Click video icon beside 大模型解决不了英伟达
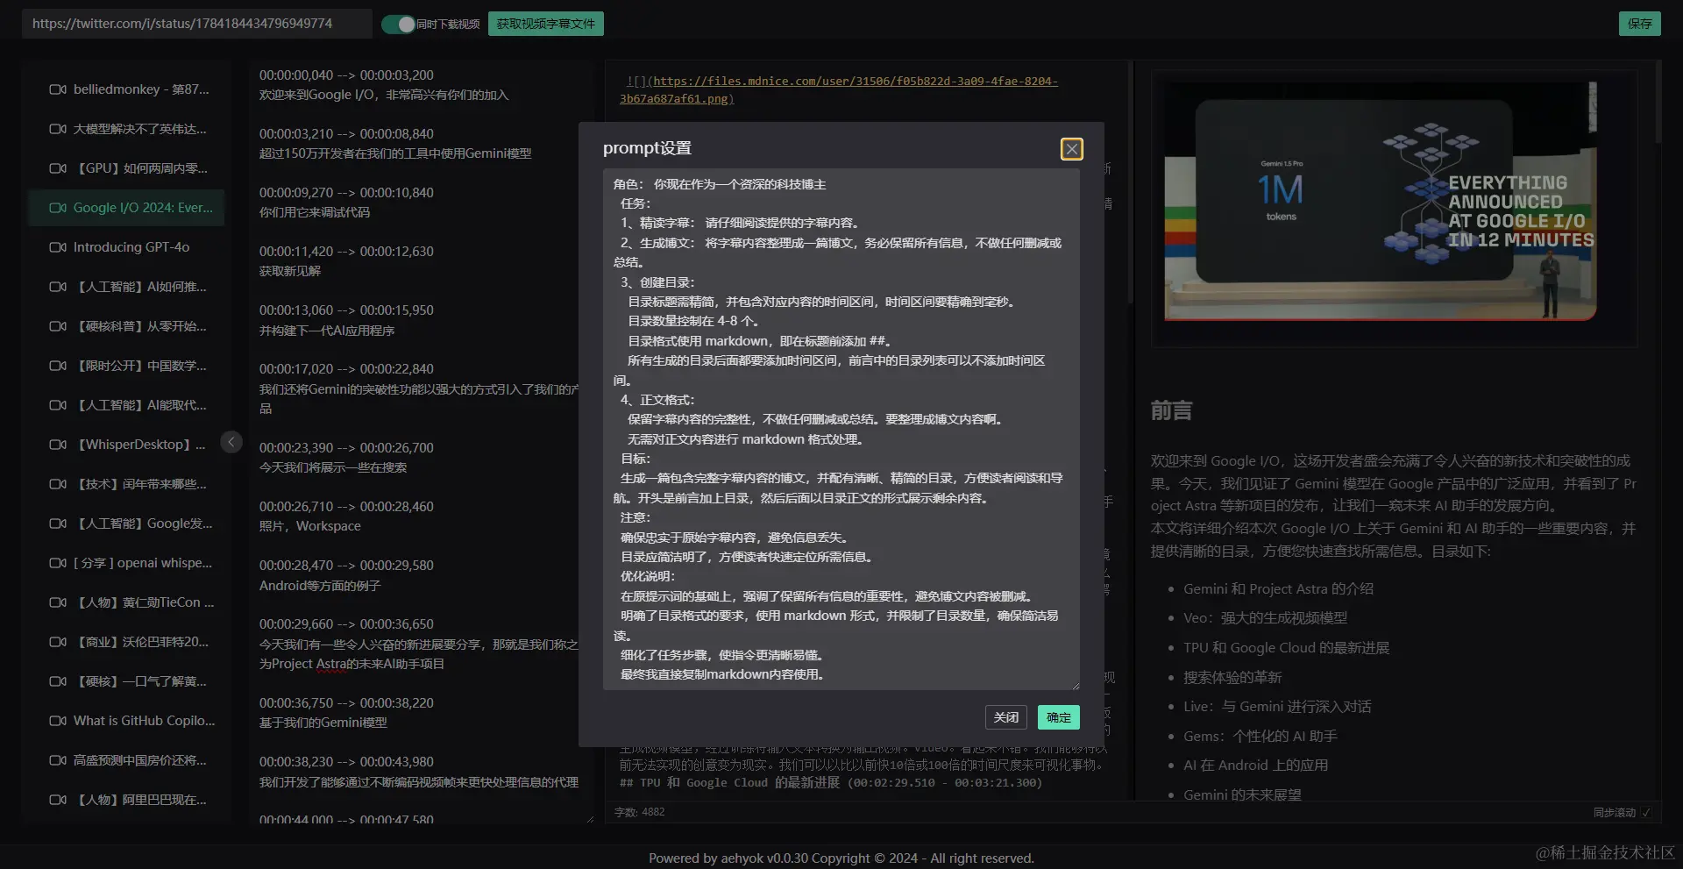Screen dimensions: 1683x869 (x=58, y=129)
